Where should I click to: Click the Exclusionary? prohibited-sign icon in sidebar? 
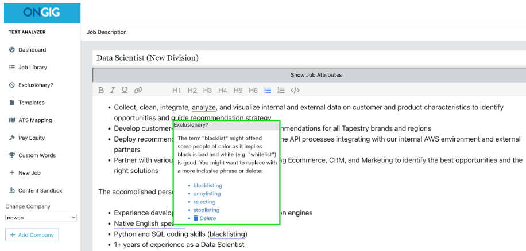(11, 85)
